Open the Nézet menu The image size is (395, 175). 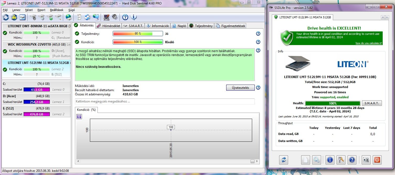(29, 10)
